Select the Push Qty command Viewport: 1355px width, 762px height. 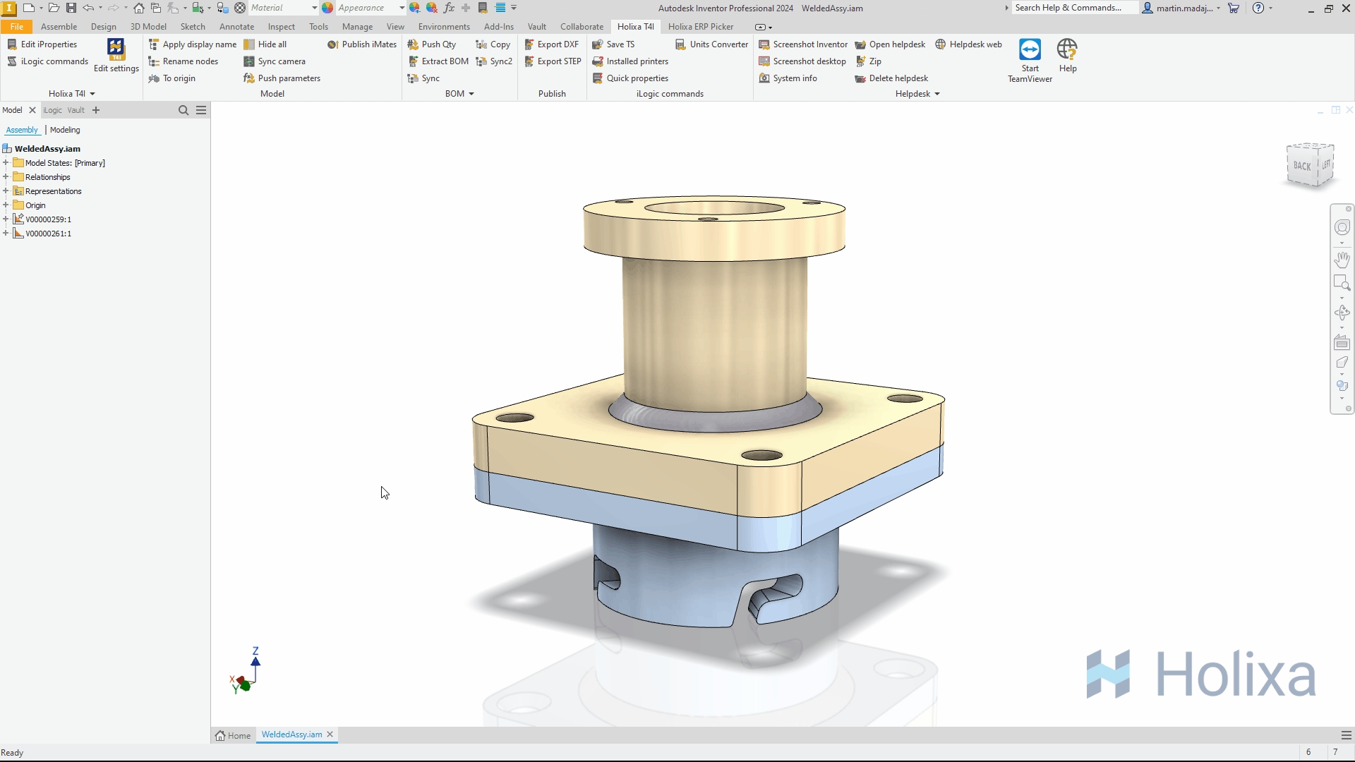tap(432, 44)
